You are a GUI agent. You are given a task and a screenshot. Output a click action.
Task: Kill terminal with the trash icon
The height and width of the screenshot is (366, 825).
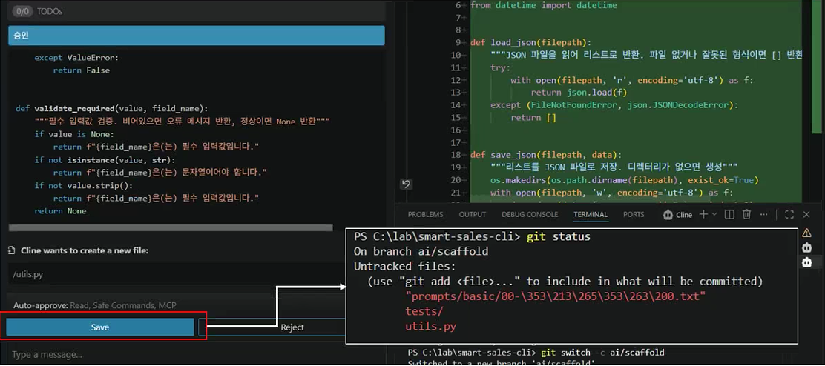[x=746, y=214]
